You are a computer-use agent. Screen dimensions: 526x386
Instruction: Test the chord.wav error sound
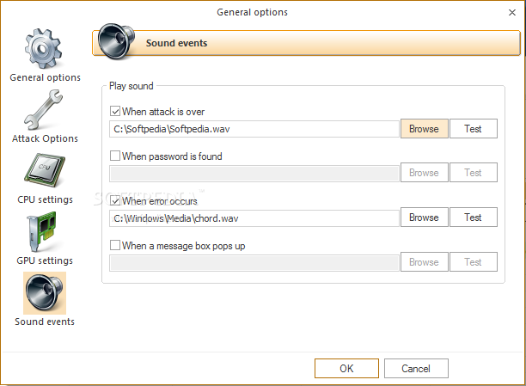tap(473, 218)
